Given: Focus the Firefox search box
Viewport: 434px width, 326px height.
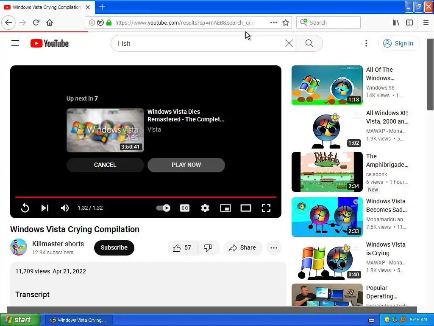Looking at the screenshot, I should (328, 22).
